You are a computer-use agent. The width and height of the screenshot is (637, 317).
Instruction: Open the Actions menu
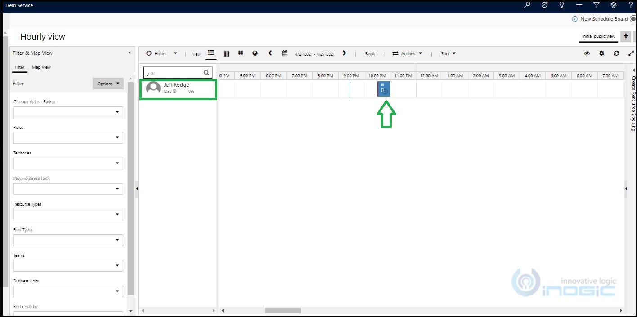point(408,53)
